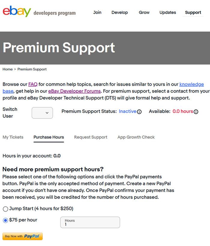Click the eBay logo
Image resolution: width=210 pixels, height=246 pixels.
[17, 11]
